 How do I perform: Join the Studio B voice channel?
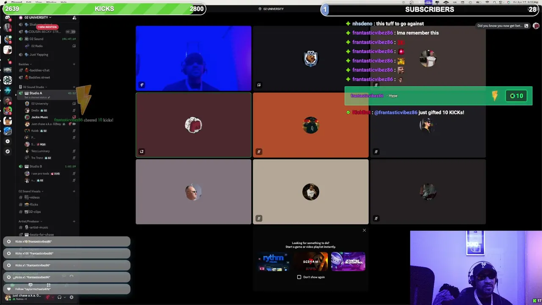pos(47,166)
